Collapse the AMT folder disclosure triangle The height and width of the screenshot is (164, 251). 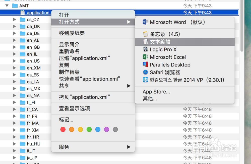(7, 6)
